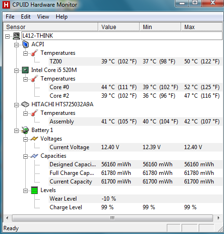Click the Battery 1 icon
The width and height of the screenshot is (224, 234).
click(25, 130)
